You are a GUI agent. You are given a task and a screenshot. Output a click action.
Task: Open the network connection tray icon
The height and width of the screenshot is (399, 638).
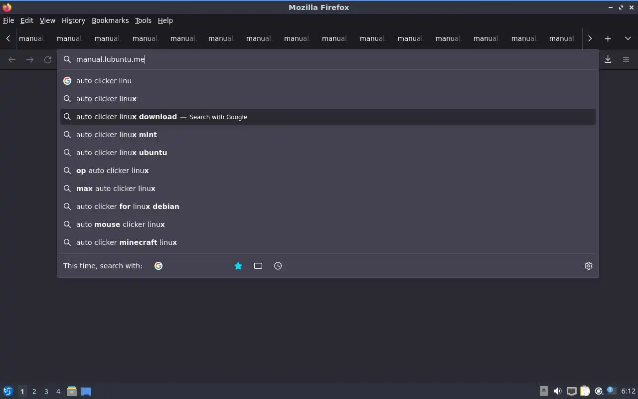tap(572, 391)
